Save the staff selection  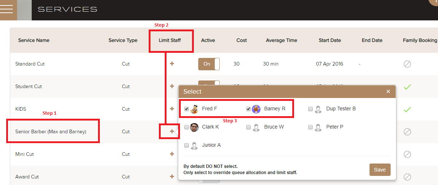point(380,170)
